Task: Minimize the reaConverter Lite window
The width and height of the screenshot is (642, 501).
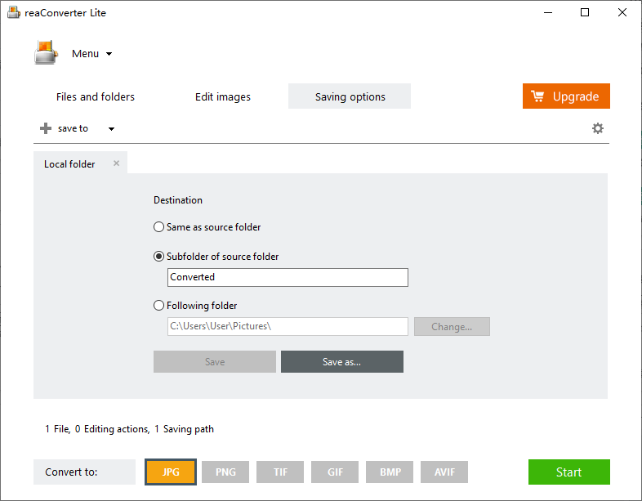Action: coord(547,12)
